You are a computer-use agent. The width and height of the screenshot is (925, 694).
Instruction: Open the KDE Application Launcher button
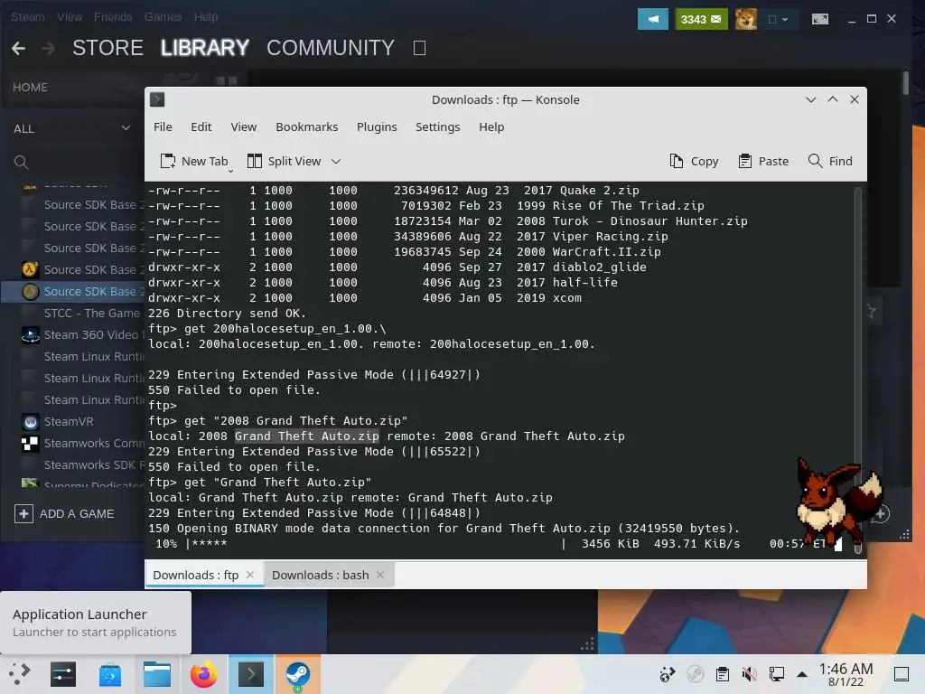pyautogui.click(x=20, y=674)
